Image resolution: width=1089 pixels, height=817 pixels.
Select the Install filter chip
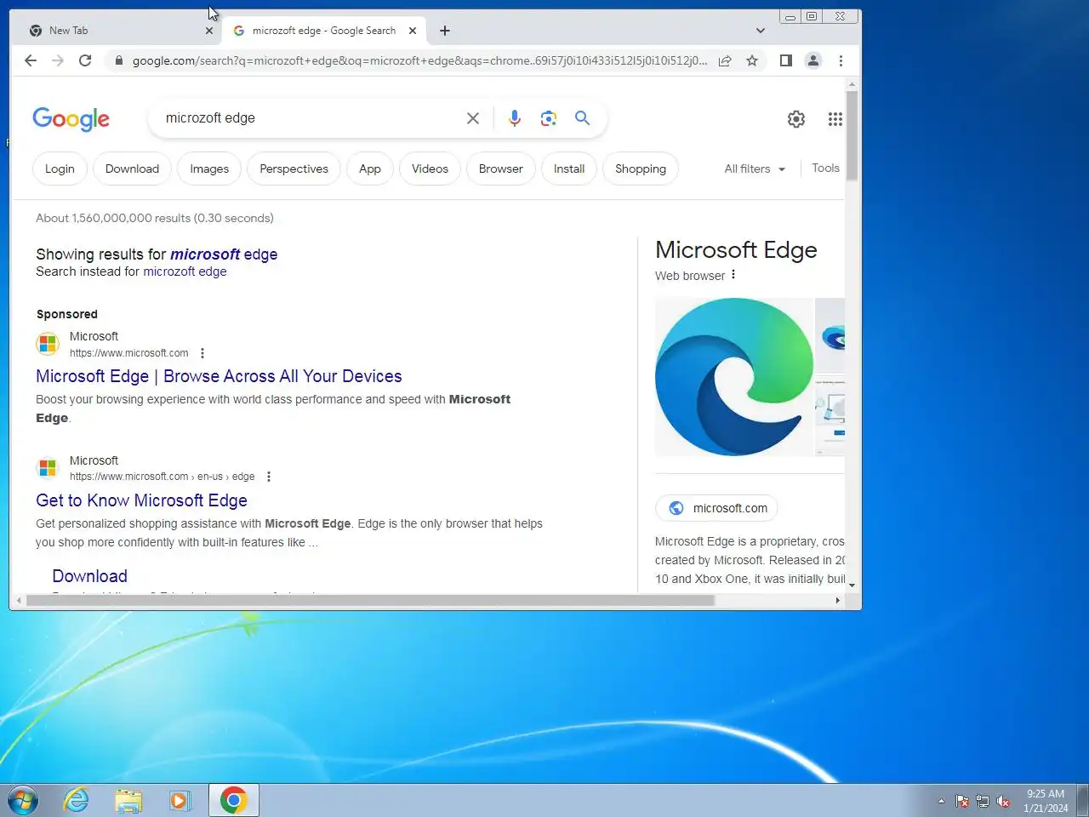pos(569,169)
